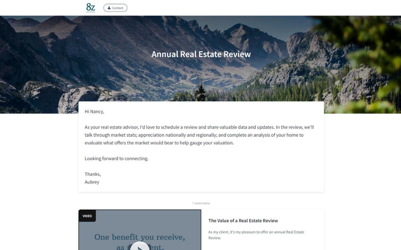Click the "As my client" video description
The height and width of the screenshot is (250, 401).
tap(256, 235)
